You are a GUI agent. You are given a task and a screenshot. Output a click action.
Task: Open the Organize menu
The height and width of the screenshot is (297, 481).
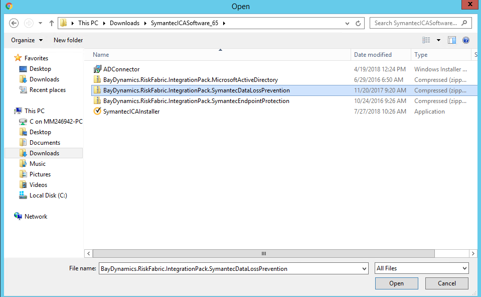pos(27,40)
